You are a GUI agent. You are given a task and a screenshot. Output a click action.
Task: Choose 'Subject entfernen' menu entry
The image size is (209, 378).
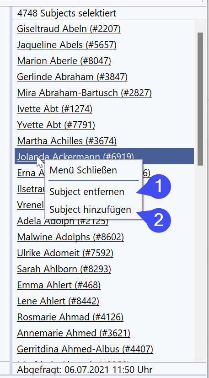click(x=87, y=192)
